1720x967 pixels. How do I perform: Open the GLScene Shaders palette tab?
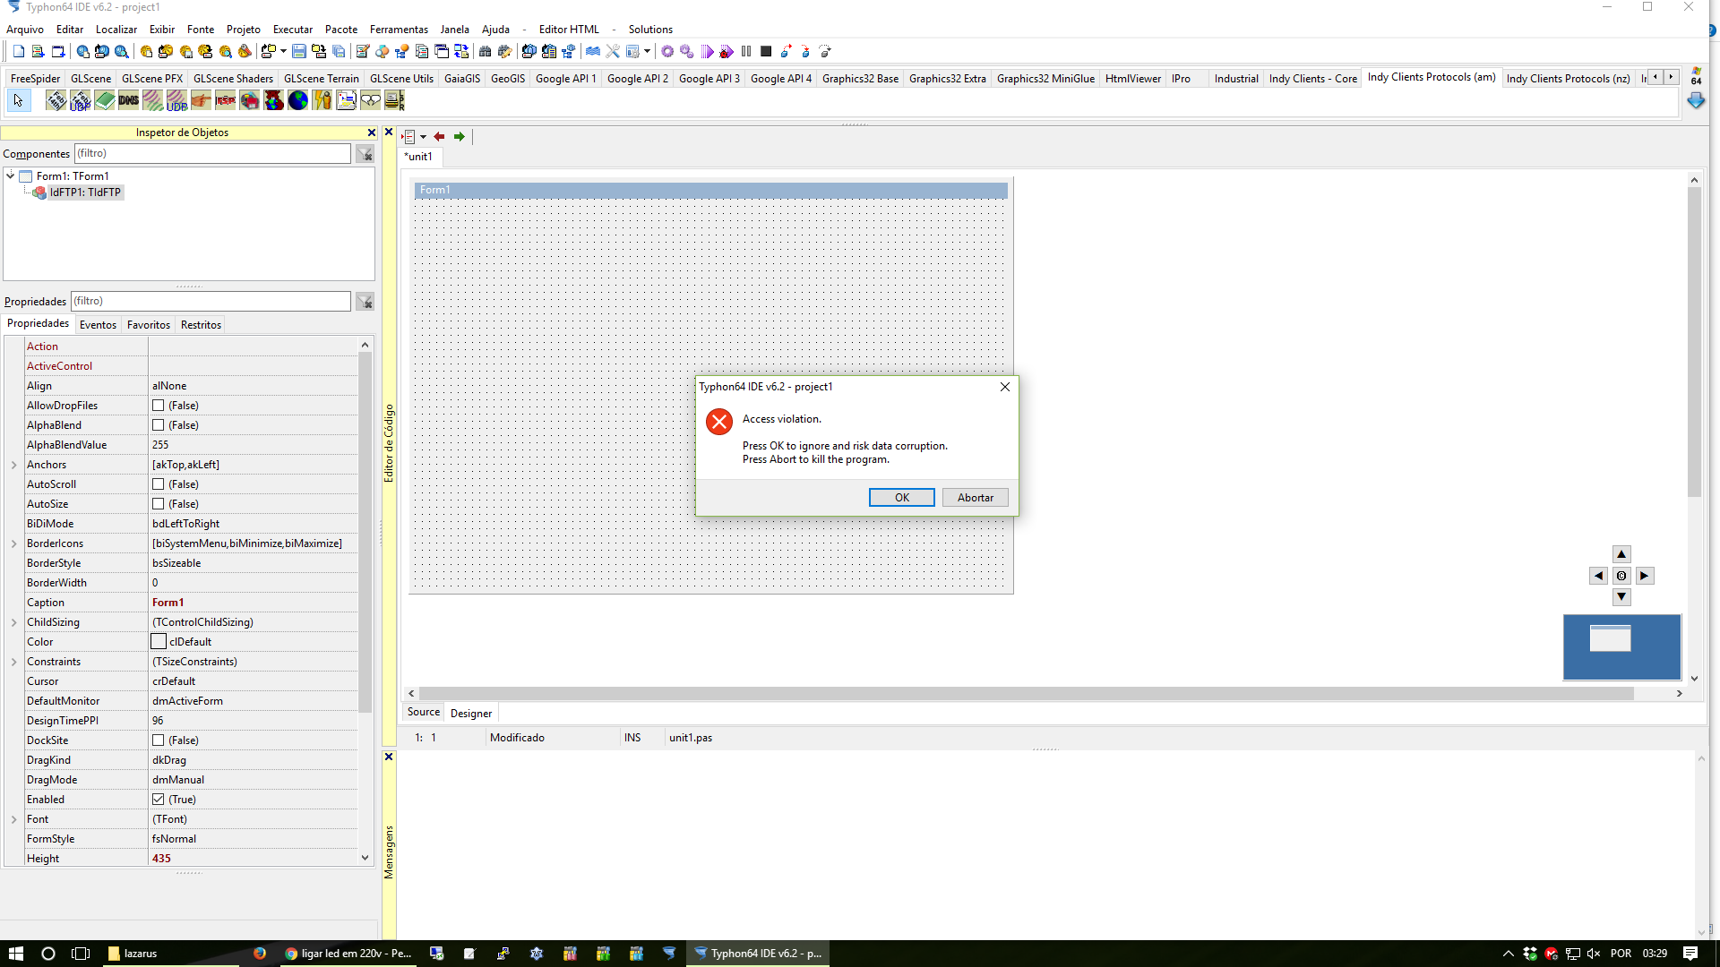pyautogui.click(x=233, y=79)
